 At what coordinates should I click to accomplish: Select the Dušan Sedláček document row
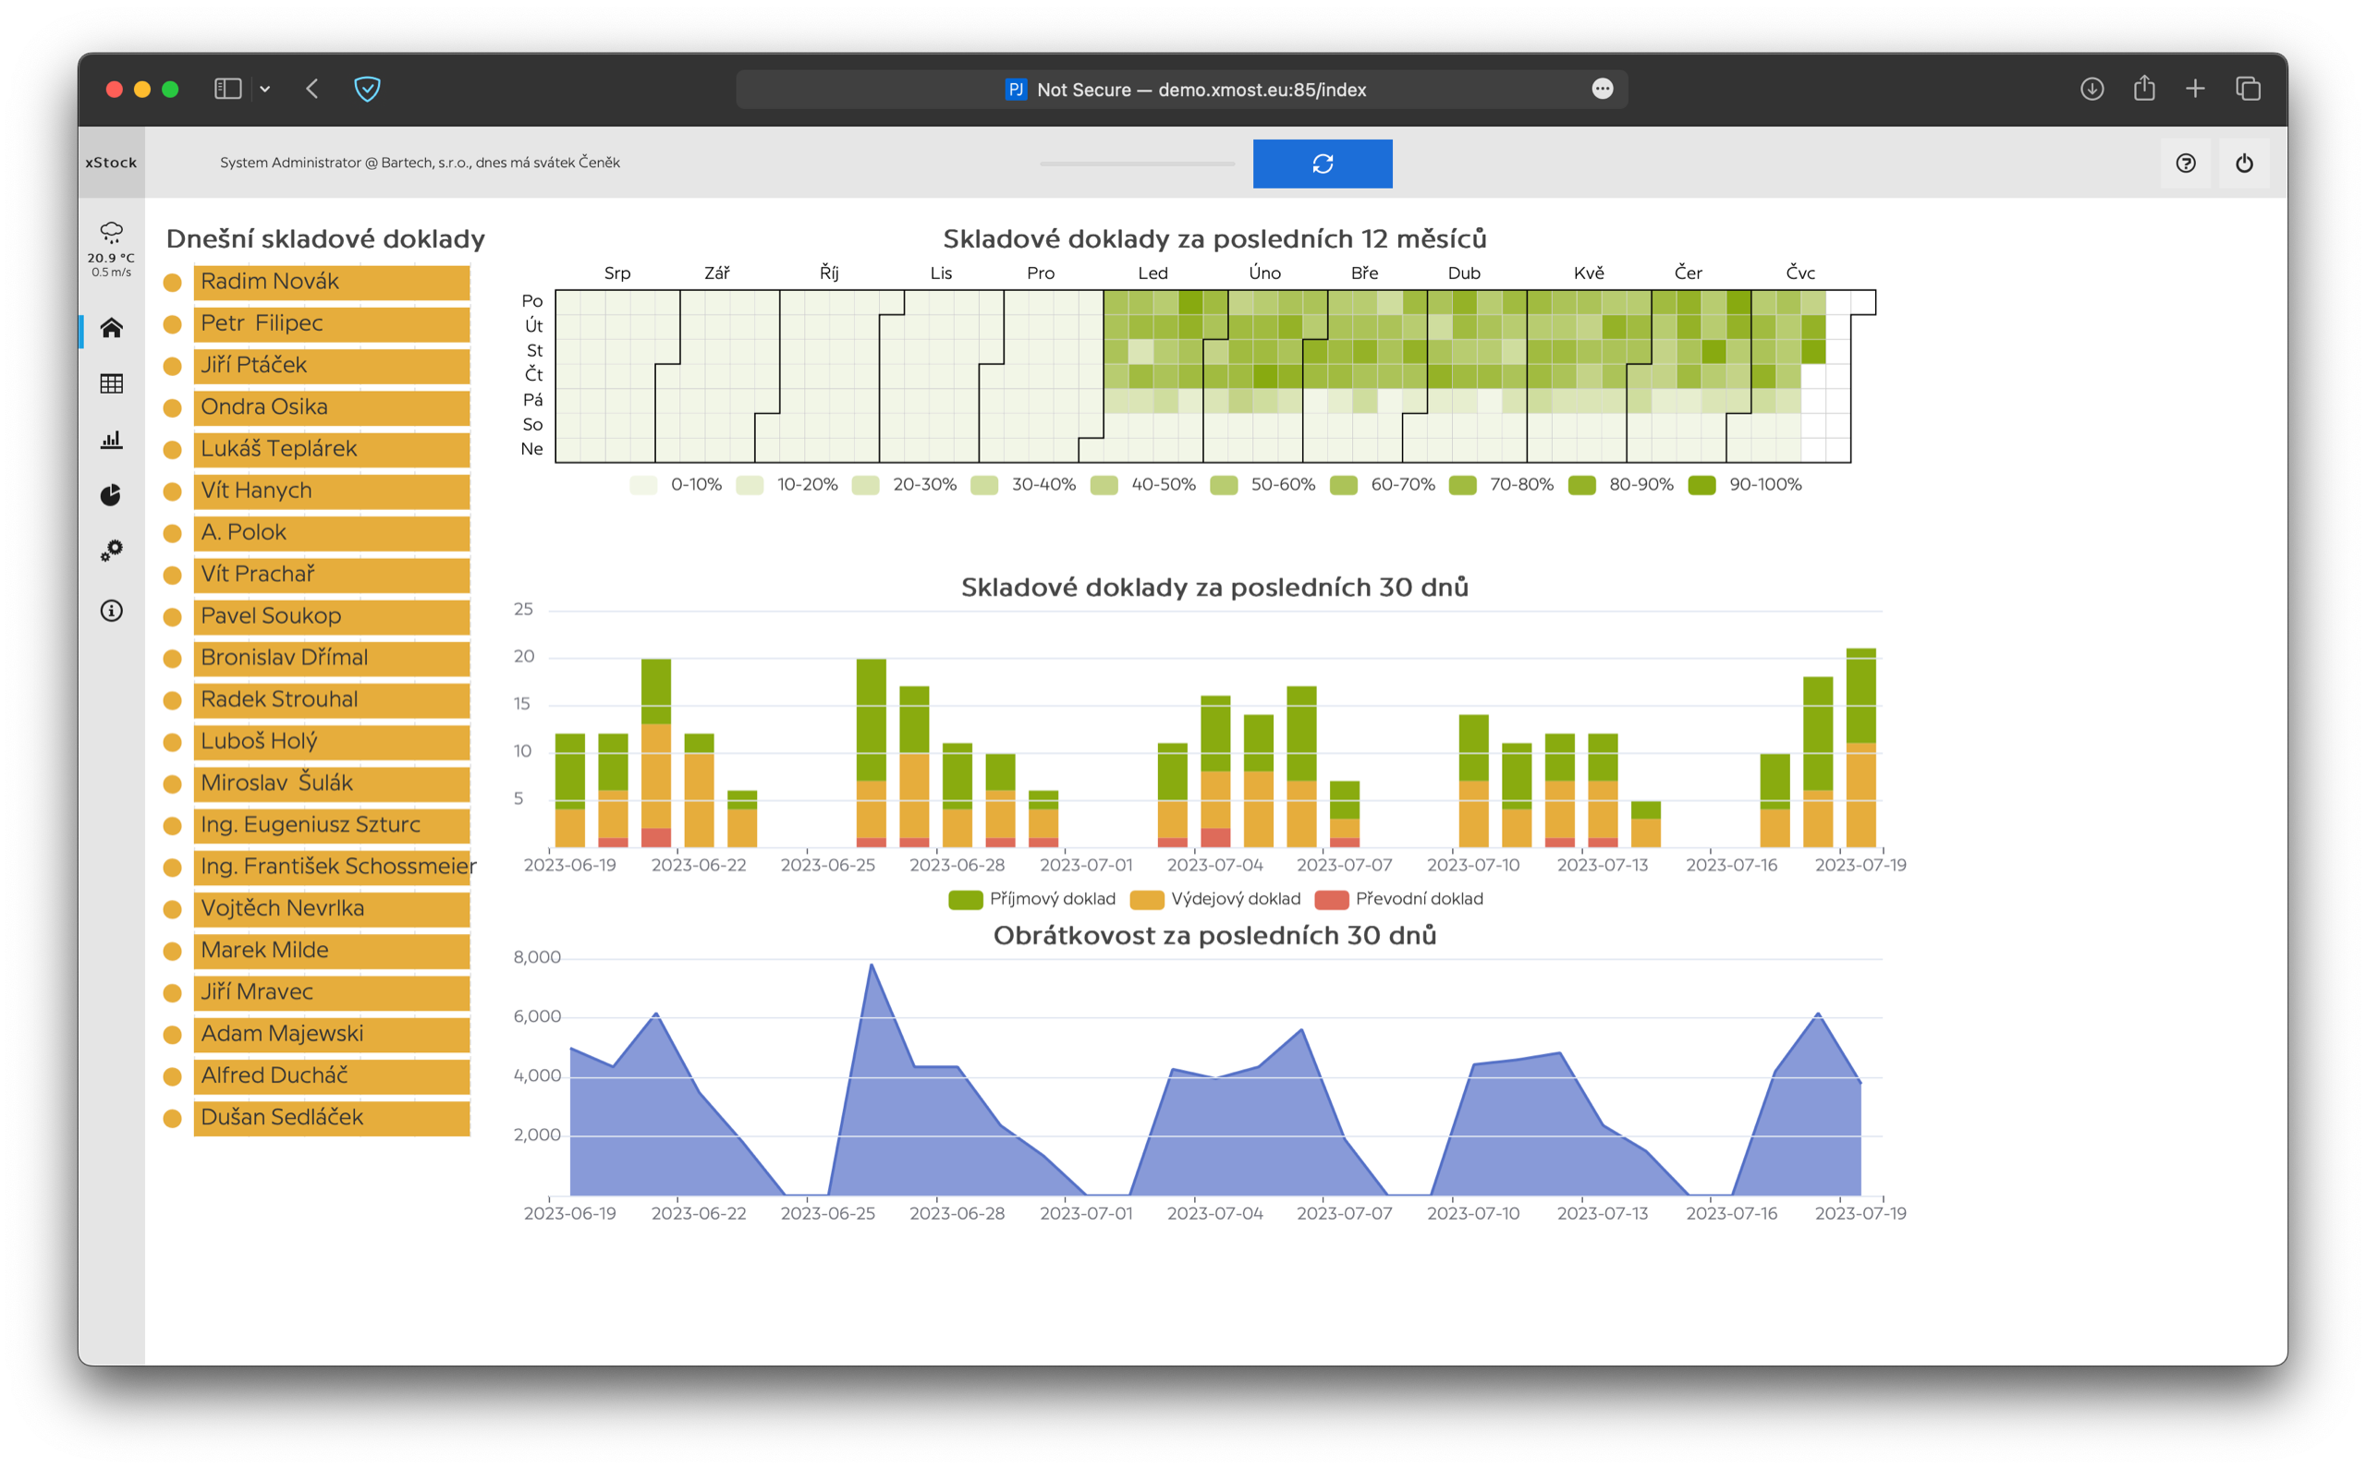tap(332, 1117)
